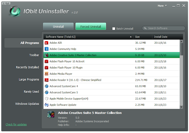The width and height of the screenshot is (189, 133).
Task: Click the 214.71 MB size value
Action: pyautogui.click(x=141, y=80)
